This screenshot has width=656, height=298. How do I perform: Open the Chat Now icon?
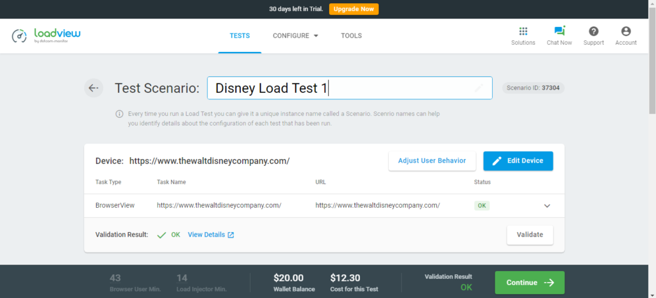(x=559, y=31)
